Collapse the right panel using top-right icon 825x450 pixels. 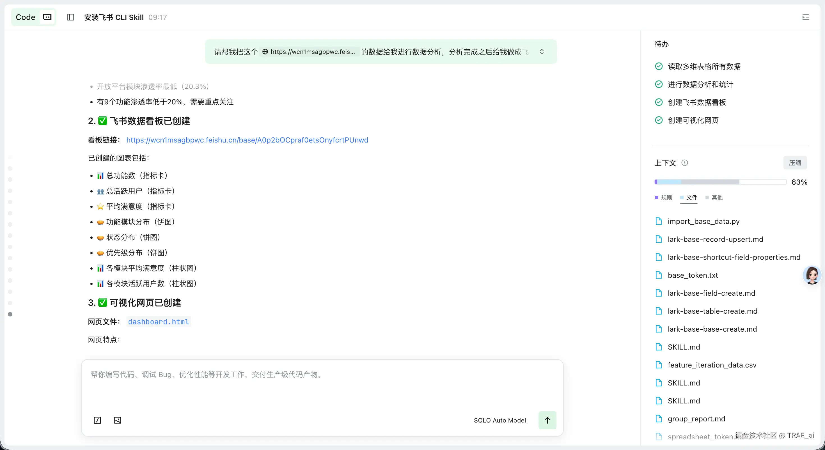[805, 17]
